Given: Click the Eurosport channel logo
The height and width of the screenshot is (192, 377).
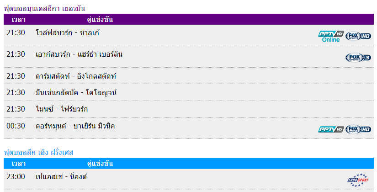Looking at the screenshot, I should [x=358, y=179].
